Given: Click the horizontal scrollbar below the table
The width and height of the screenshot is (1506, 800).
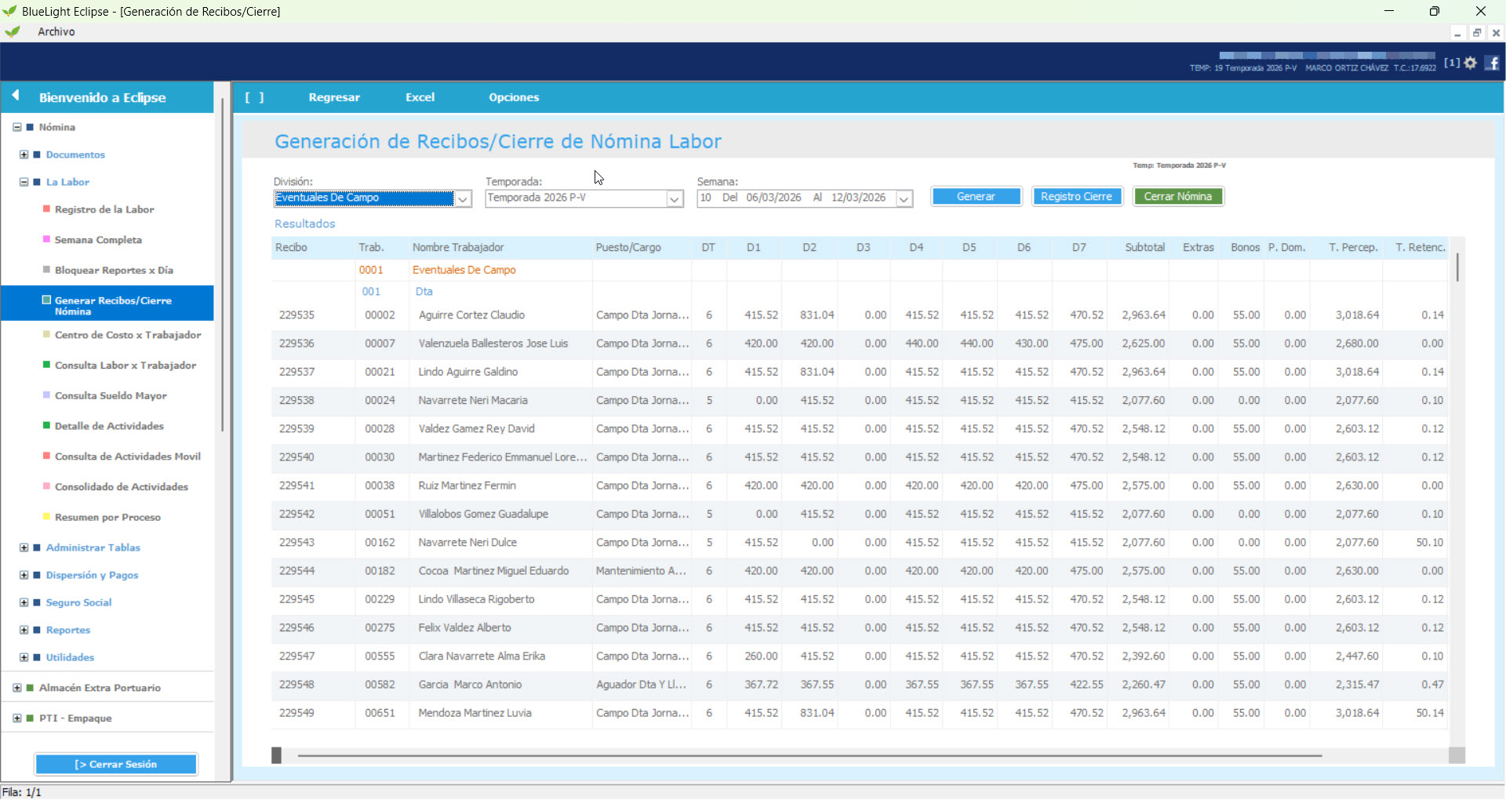Looking at the screenshot, I should [808, 755].
